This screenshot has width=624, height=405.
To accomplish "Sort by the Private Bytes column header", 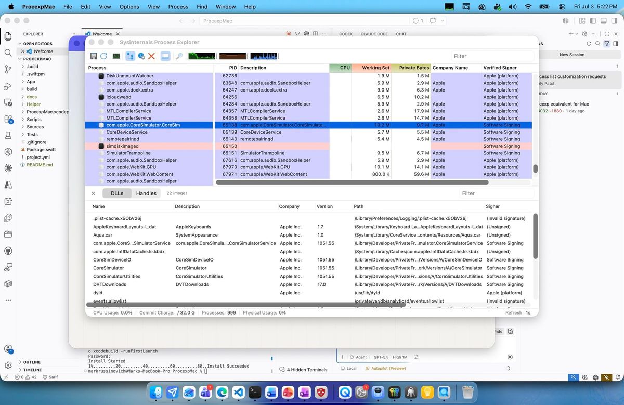I will click(411, 68).
